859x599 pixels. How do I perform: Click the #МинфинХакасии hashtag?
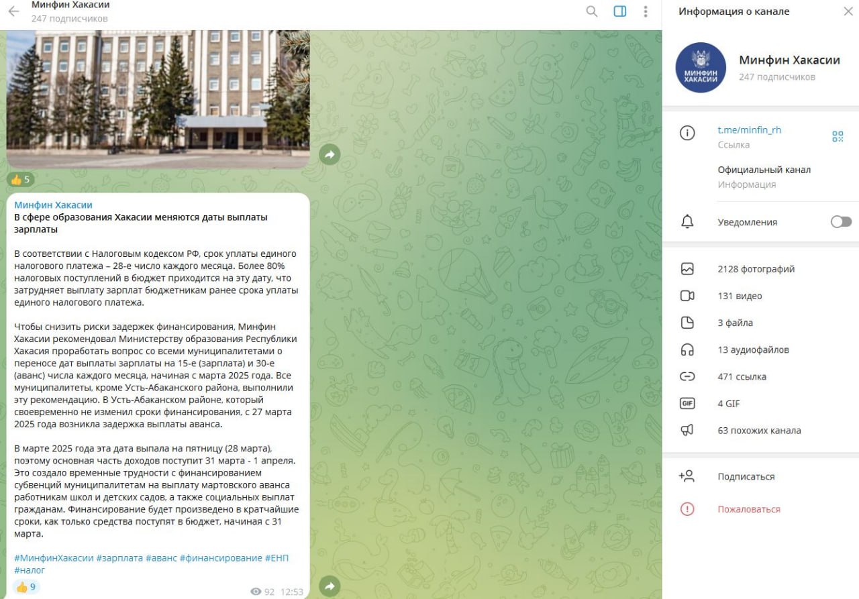click(54, 558)
